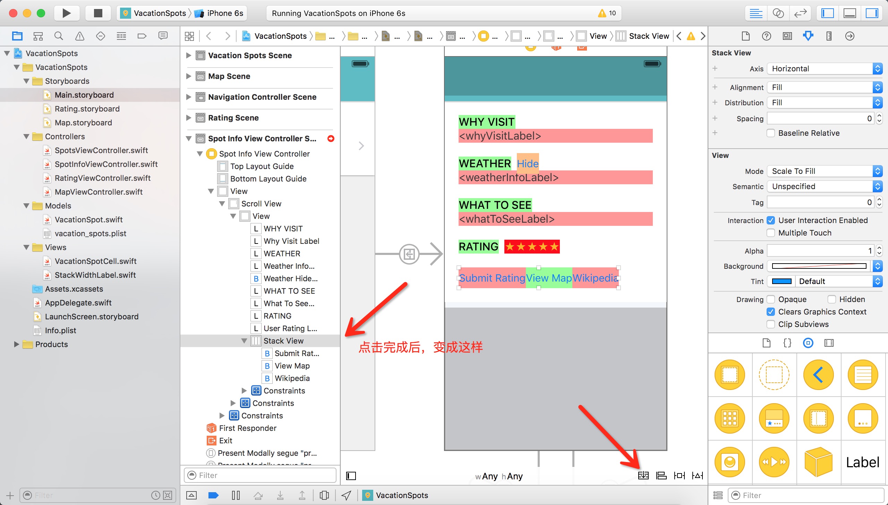Click the Hide button beside WEATHER
The width and height of the screenshot is (888, 505).
pos(527,163)
